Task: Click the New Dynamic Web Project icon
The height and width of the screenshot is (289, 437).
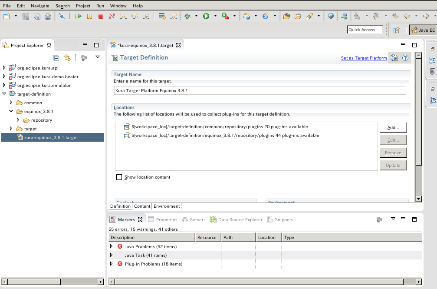Action: [x=246, y=16]
